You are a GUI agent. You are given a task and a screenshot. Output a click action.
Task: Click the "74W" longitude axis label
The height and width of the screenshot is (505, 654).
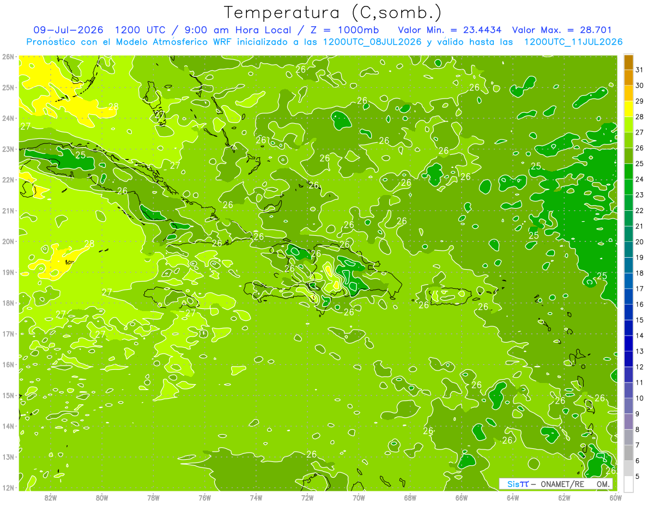click(x=256, y=498)
